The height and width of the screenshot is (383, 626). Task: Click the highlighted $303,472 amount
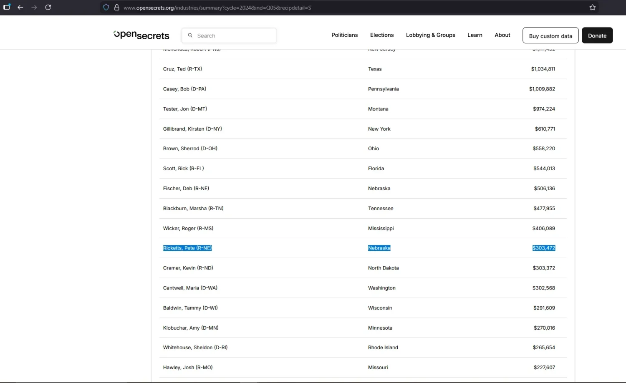544,249
